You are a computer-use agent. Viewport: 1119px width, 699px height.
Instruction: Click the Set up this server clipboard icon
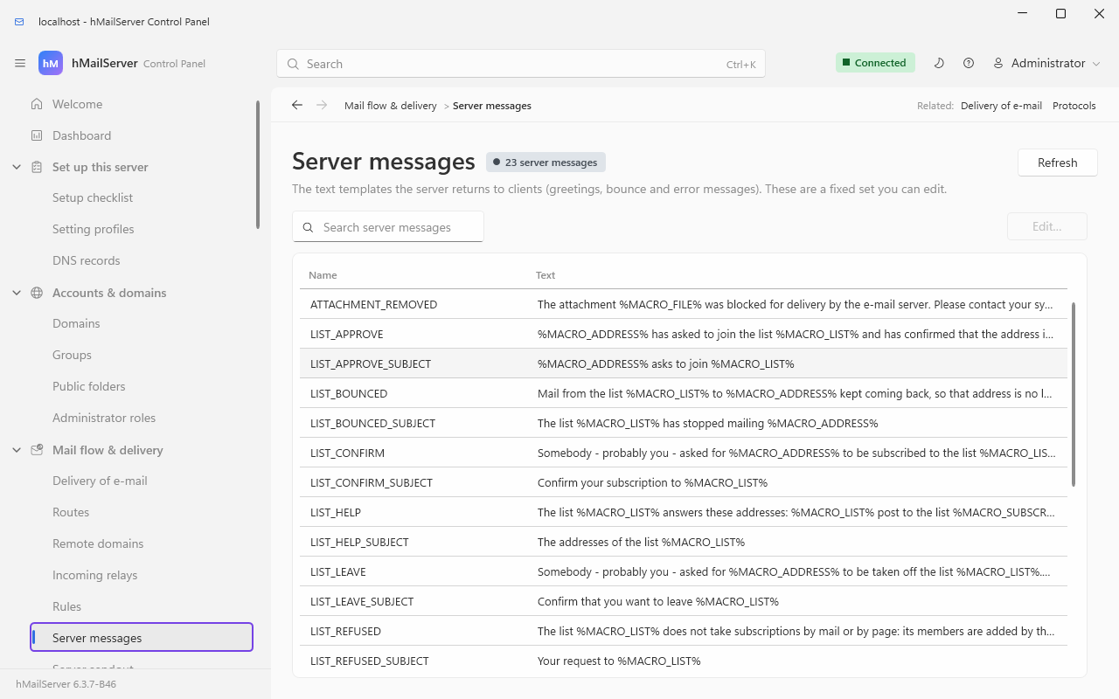point(37,167)
